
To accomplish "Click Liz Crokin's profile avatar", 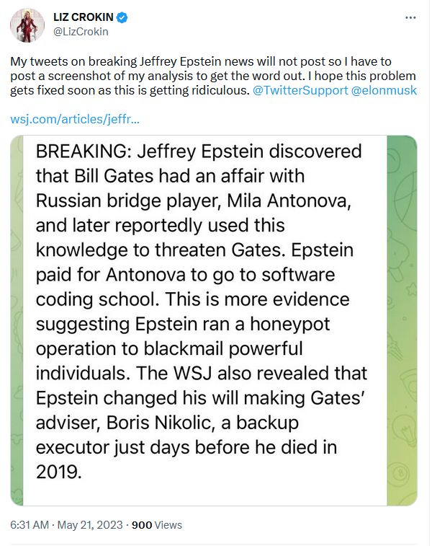I will [x=27, y=25].
